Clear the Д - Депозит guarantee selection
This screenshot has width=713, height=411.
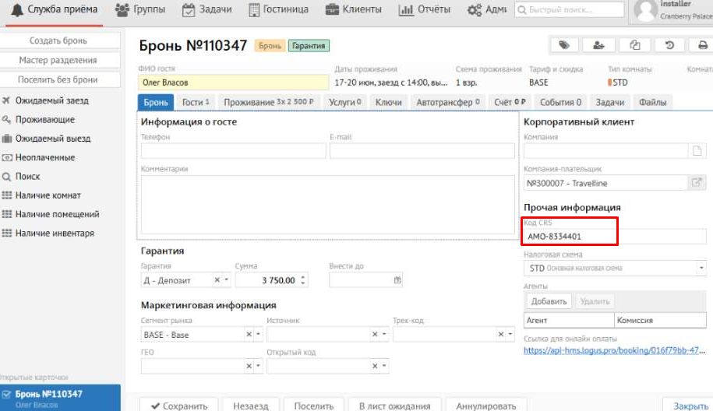pyautogui.click(x=217, y=280)
